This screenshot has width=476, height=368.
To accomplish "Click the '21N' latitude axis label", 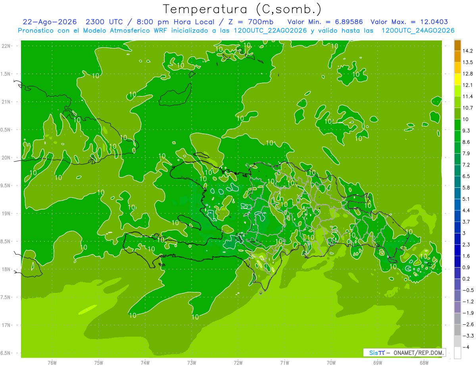I will (x=6, y=102).
